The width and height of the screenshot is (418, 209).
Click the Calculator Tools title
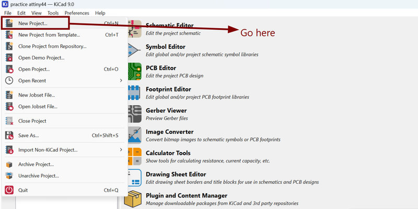click(x=168, y=153)
